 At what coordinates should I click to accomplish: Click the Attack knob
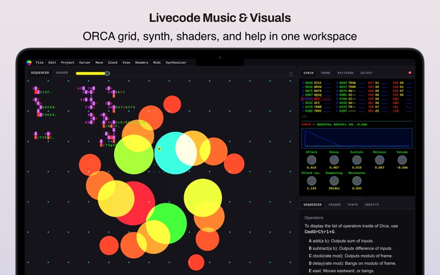tap(311, 160)
